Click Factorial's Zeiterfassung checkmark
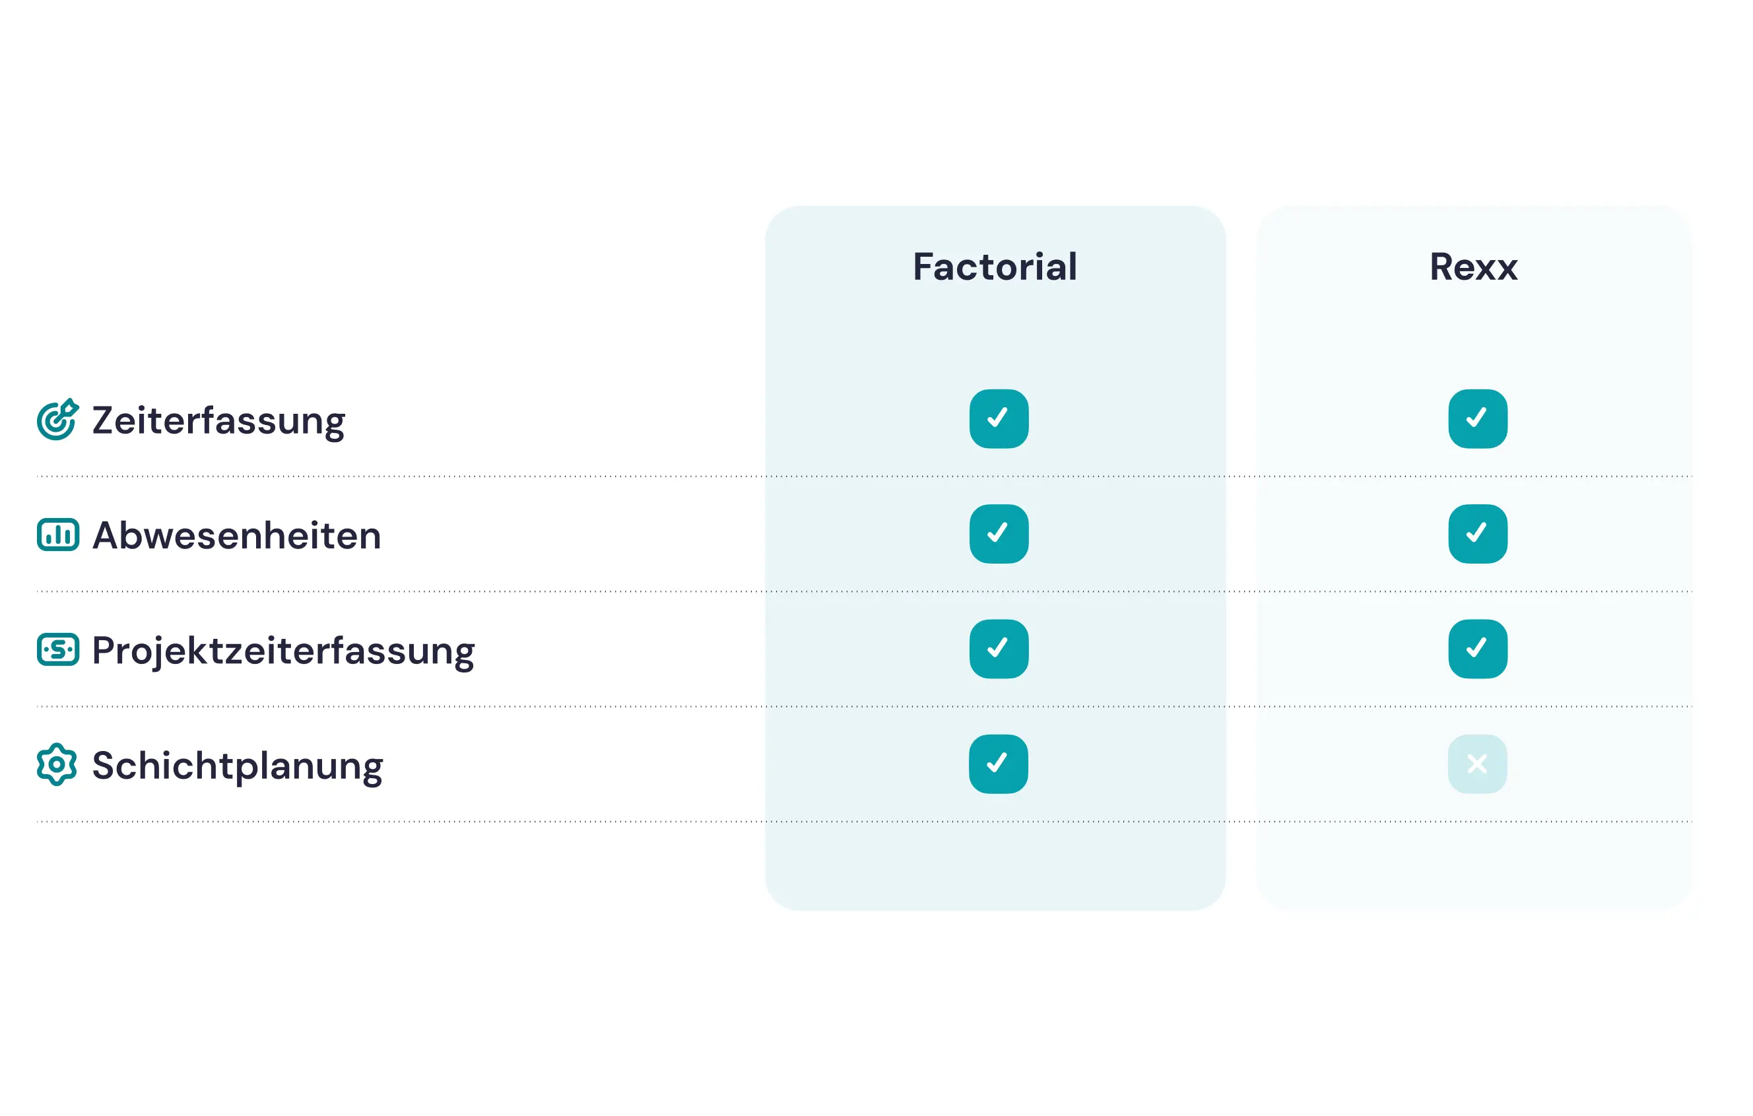 pyautogui.click(x=999, y=418)
